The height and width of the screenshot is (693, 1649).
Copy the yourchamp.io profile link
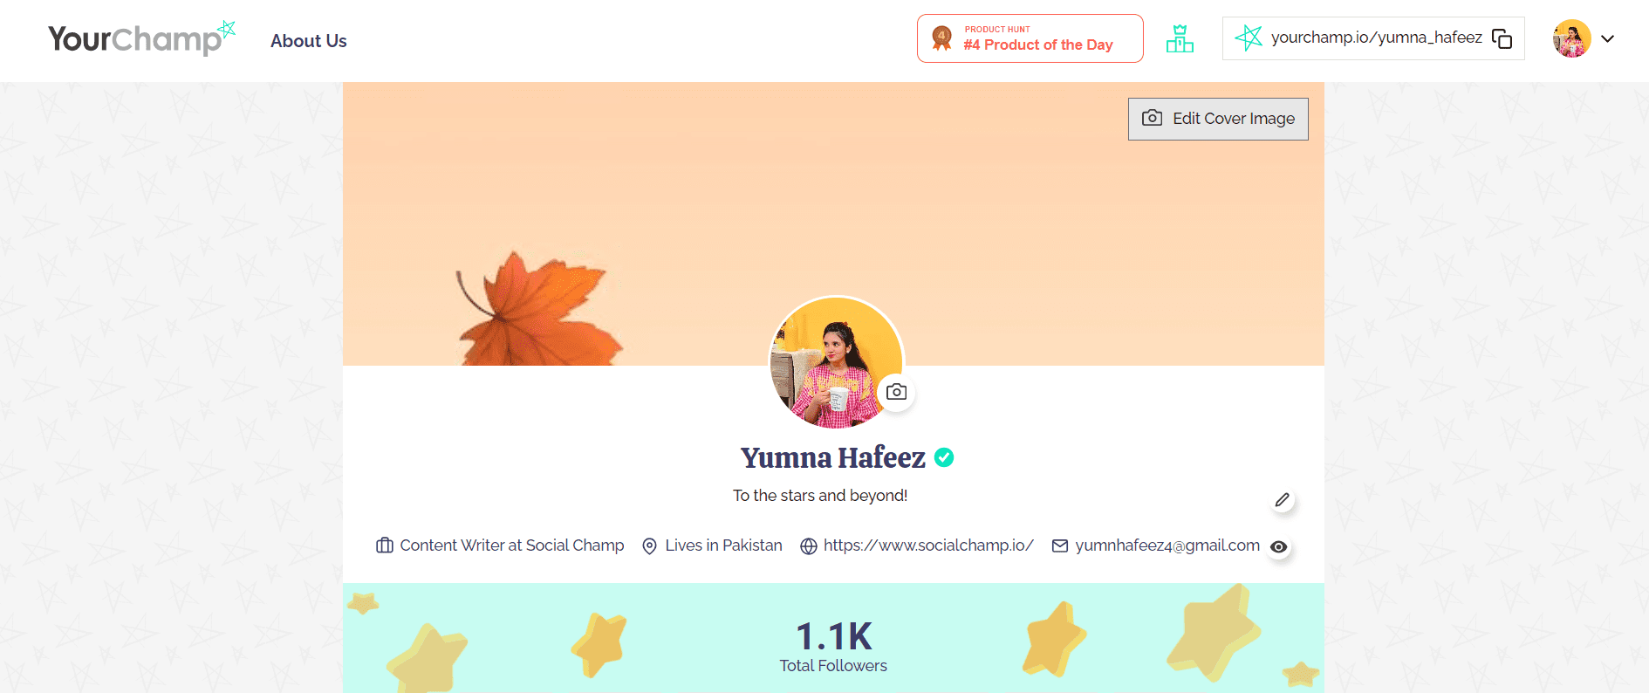tap(1502, 38)
